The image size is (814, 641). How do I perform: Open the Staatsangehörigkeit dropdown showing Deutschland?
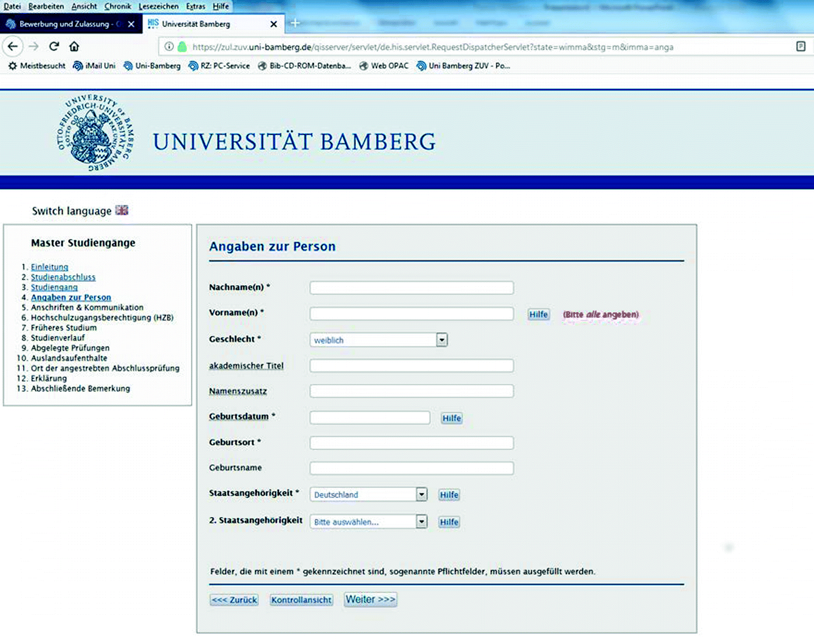click(369, 495)
